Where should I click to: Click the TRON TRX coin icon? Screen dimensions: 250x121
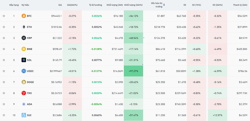[23, 93]
